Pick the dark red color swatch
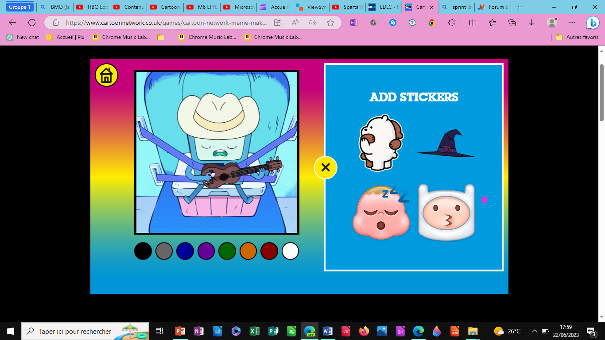Image resolution: width=605 pixels, height=340 pixels. click(x=269, y=251)
